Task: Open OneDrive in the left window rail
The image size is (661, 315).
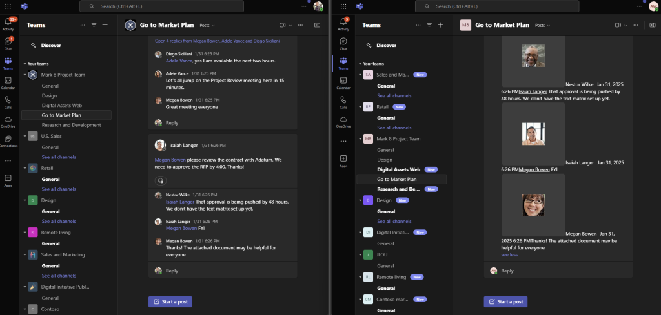Action: click(x=8, y=122)
